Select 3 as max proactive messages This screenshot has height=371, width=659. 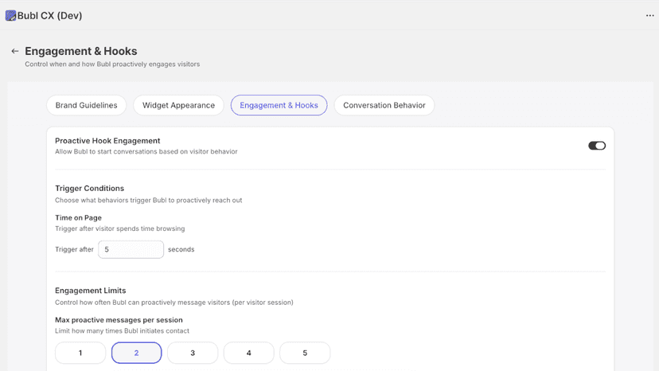(193, 353)
